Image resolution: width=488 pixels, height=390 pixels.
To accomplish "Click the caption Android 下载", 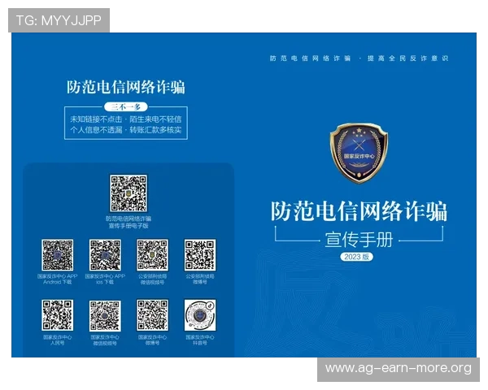I will pyautogui.click(x=58, y=282).
